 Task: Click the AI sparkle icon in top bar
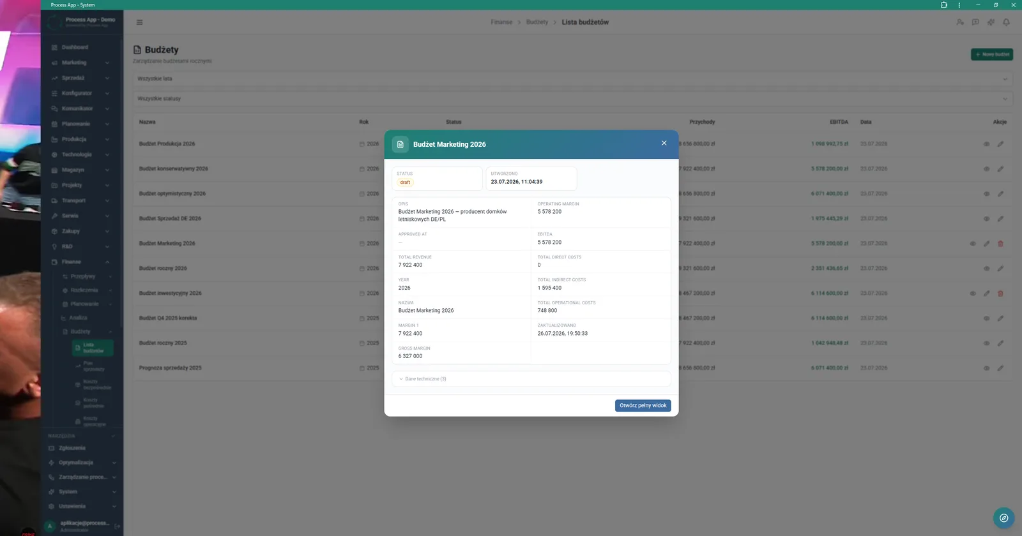pyautogui.click(x=991, y=22)
